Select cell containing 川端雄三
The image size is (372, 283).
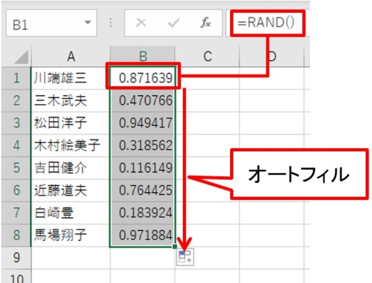point(71,78)
